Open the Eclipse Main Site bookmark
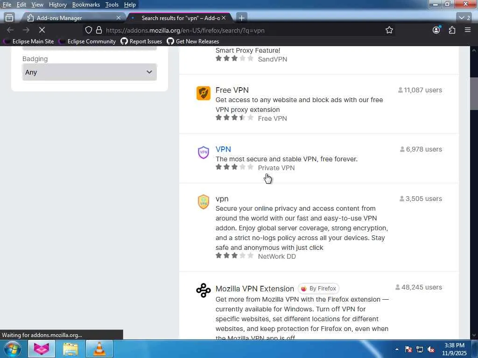478x358 pixels. [x=28, y=41]
